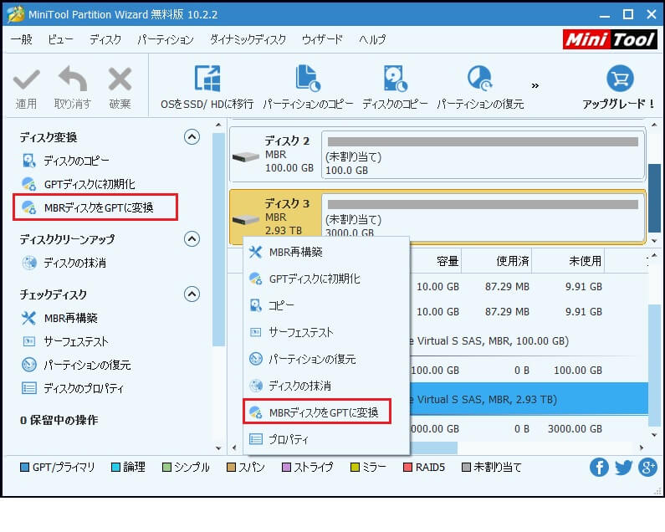Viewport: 665px width, 532px height.
Task: Open ディスクのコピー toolbar tool
Action: (395, 87)
